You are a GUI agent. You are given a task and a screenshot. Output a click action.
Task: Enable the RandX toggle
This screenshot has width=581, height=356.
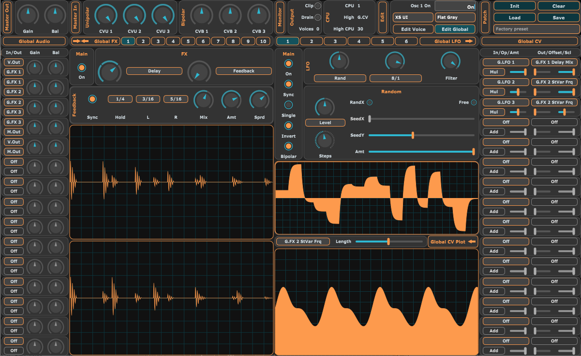[370, 102]
